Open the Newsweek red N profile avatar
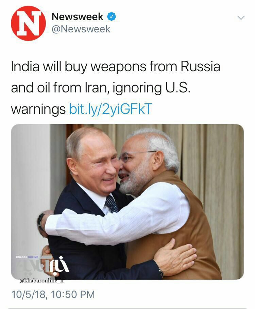The width and height of the screenshot is (255, 309). (x=28, y=23)
